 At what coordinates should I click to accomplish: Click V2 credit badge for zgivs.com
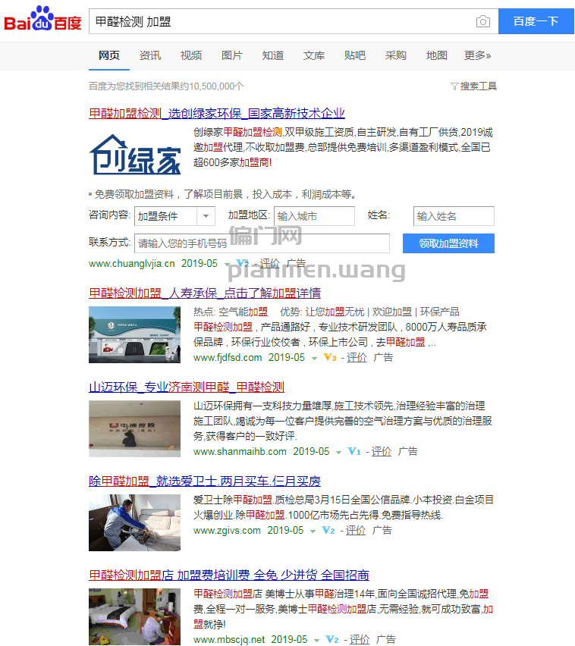[x=328, y=530]
